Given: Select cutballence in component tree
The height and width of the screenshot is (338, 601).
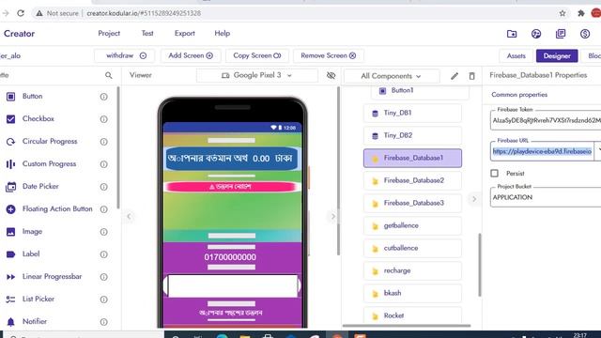Looking at the screenshot, I should pyautogui.click(x=412, y=248).
